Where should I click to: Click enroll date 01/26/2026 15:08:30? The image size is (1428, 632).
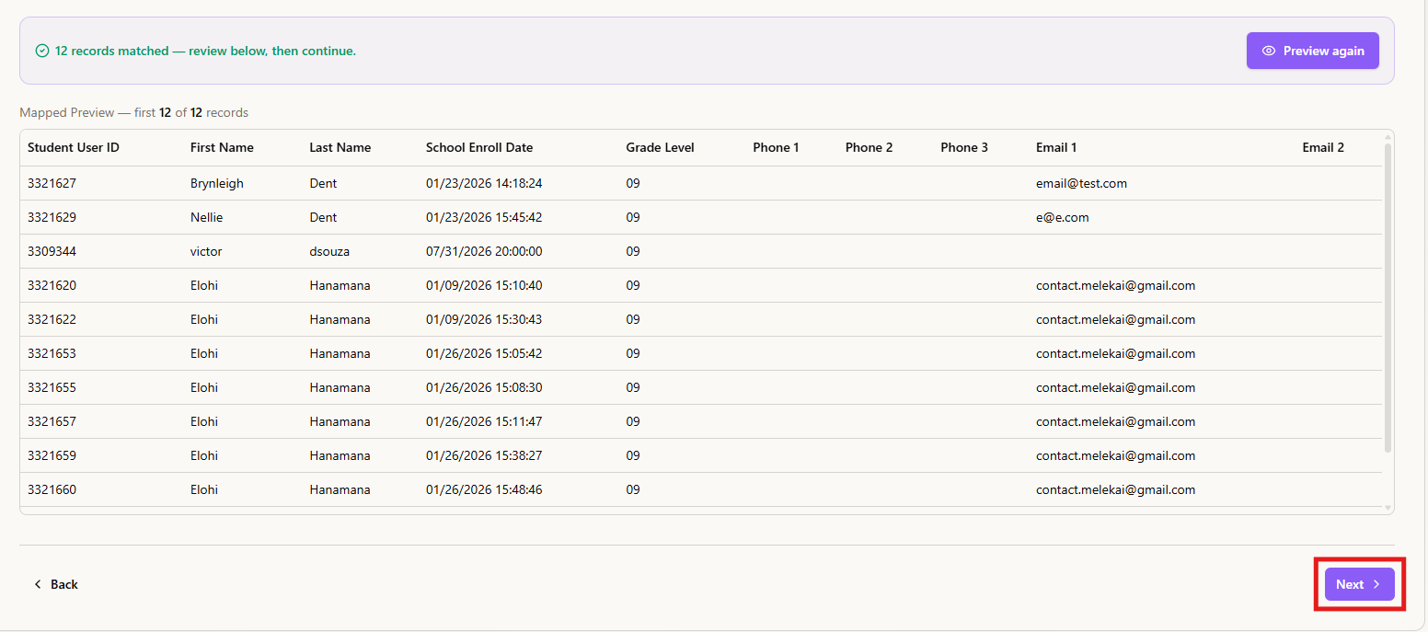coord(484,387)
